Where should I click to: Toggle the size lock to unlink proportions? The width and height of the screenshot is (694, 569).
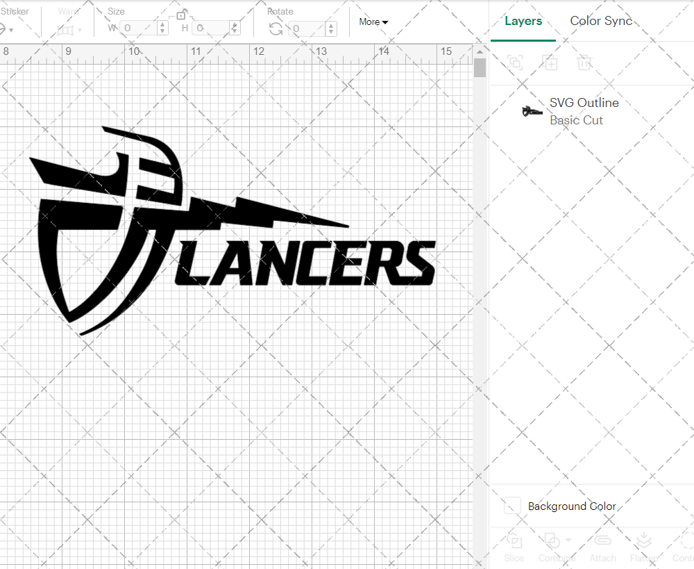point(182,15)
